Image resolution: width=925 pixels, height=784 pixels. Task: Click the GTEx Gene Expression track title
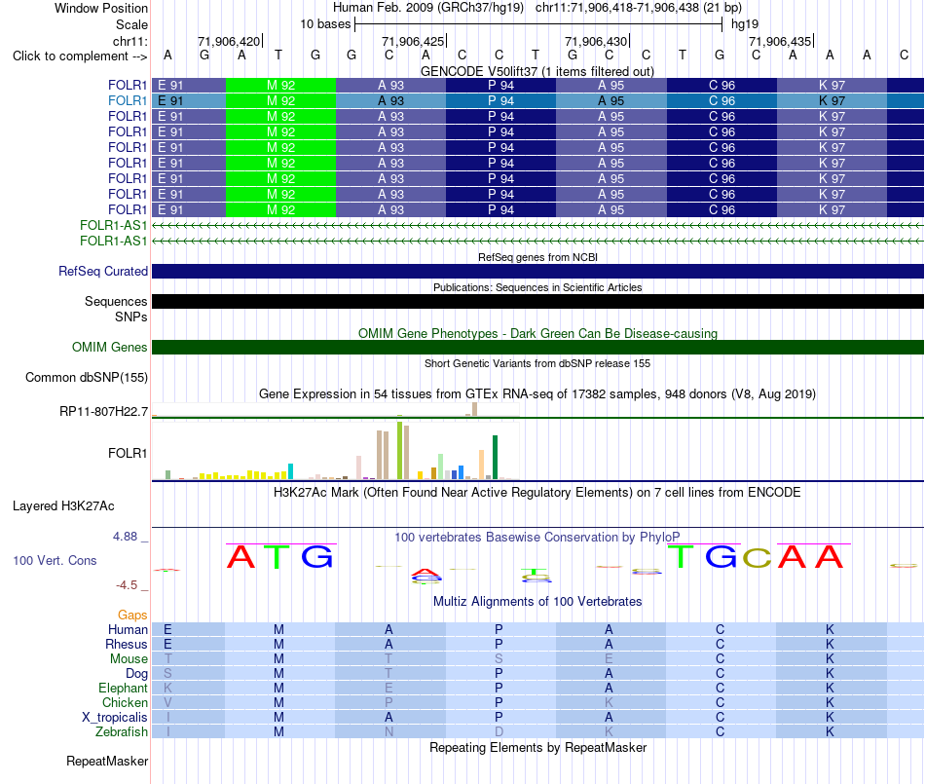[x=537, y=394]
